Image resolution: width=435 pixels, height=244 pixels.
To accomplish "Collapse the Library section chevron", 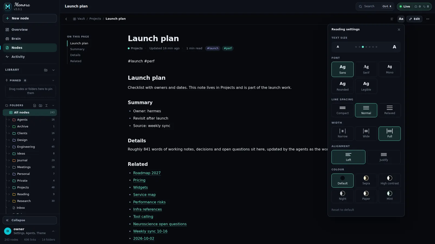I will (x=53, y=70).
